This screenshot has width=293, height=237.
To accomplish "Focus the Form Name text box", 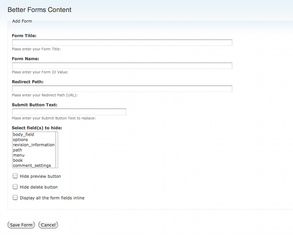I will point(122,66).
